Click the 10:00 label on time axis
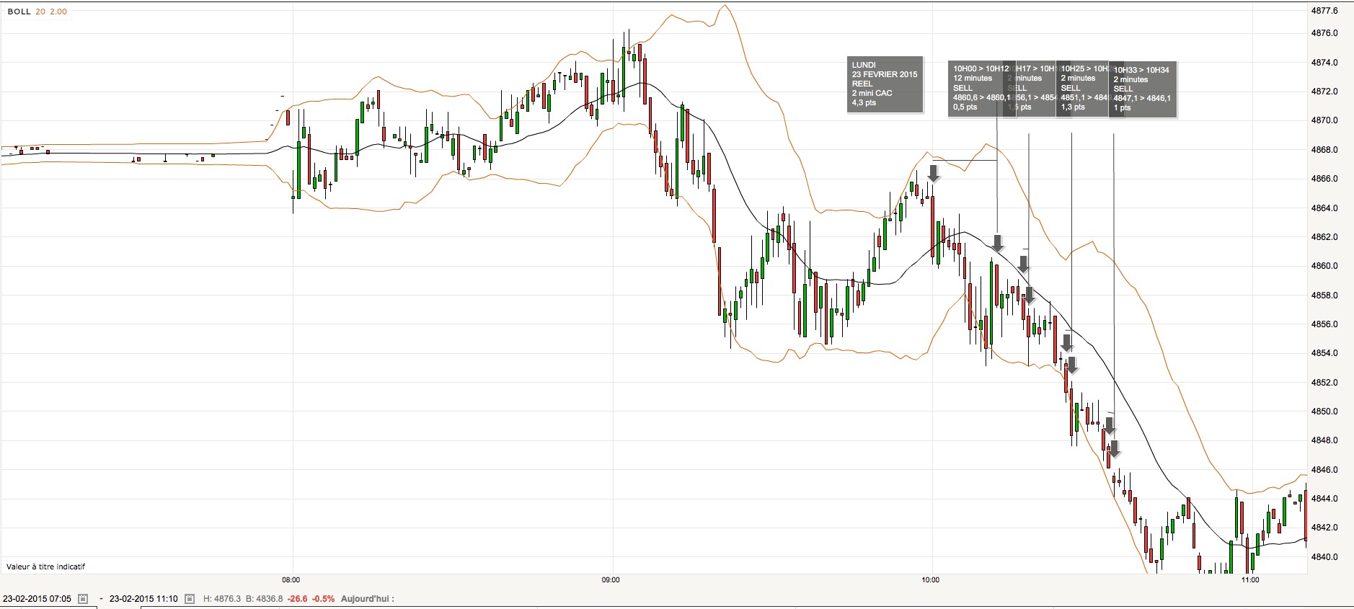The width and height of the screenshot is (1354, 609). [x=931, y=579]
